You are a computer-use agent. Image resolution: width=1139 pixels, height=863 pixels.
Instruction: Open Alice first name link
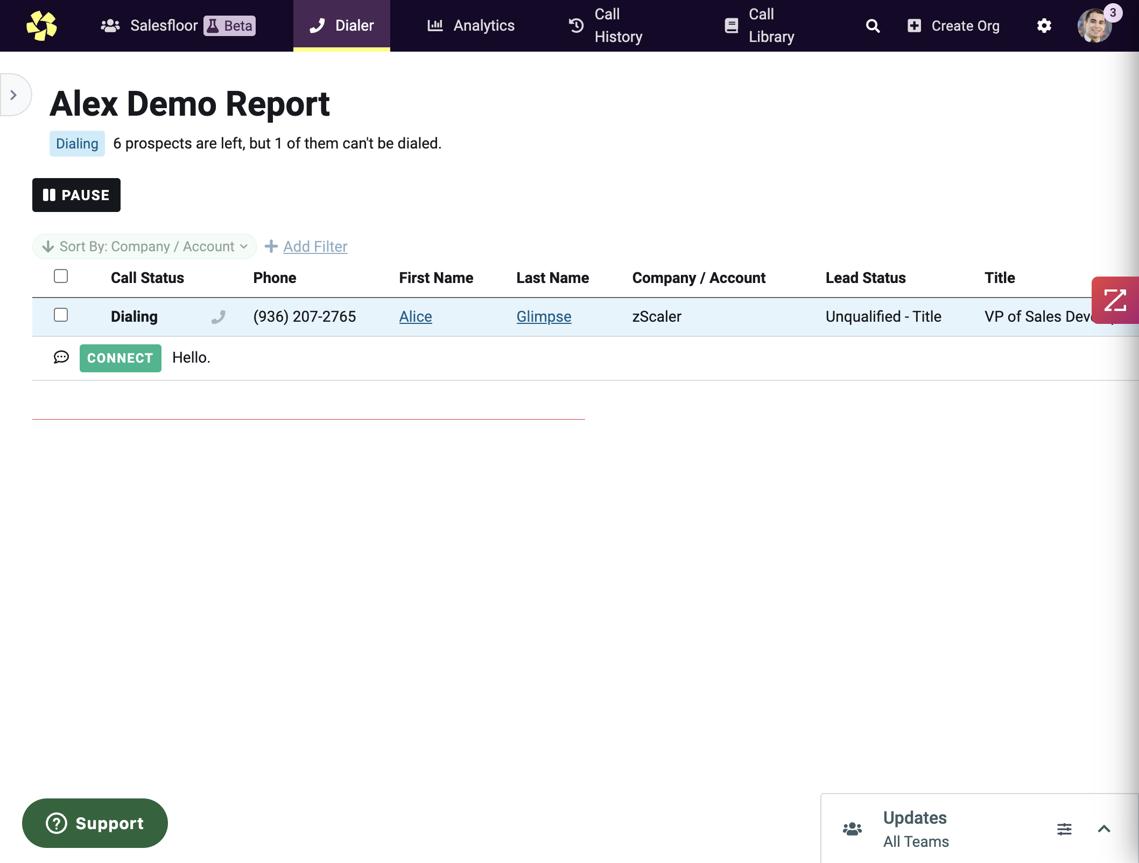(x=416, y=316)
